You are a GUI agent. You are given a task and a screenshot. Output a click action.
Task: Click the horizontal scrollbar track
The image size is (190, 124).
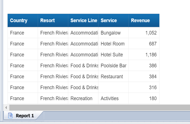pyautogui.click(x=98, y=107)
